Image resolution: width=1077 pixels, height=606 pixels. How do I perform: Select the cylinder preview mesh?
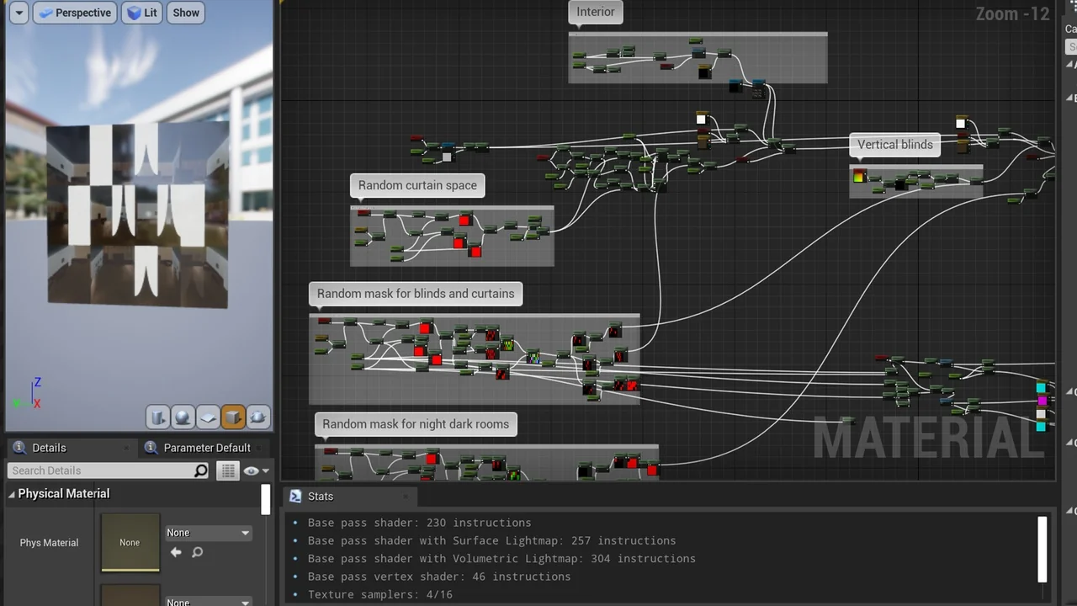coord(157,417)
